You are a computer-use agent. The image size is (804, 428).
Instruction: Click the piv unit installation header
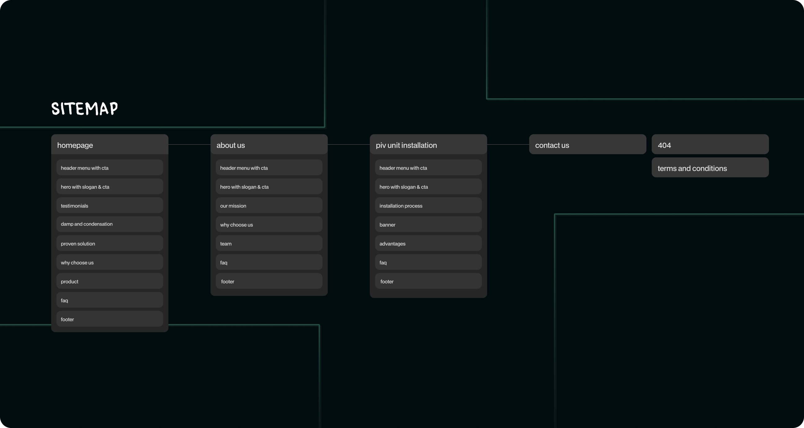(428, 145)
